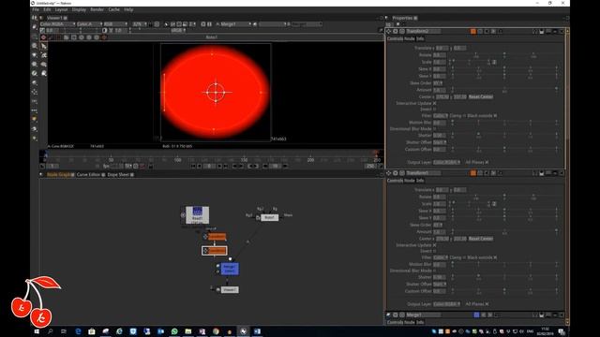Open Shutter Offset dropdown in Transform2
600x337 pixels.
(440, 142)
